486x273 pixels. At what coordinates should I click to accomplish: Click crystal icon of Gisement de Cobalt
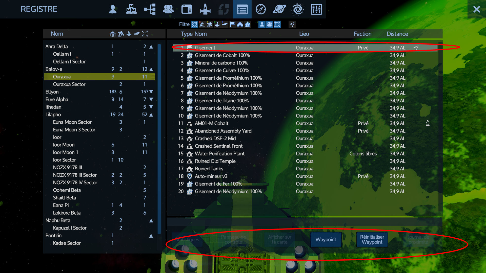tap(190, 55)
